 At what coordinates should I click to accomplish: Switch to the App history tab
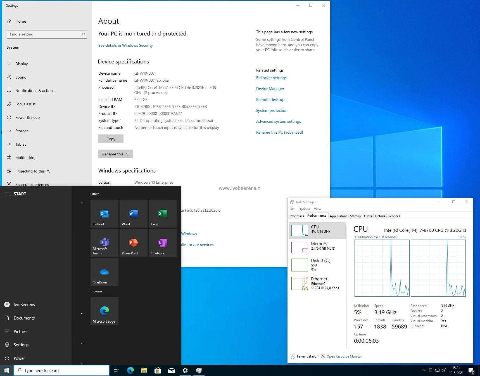click(338, 216)
